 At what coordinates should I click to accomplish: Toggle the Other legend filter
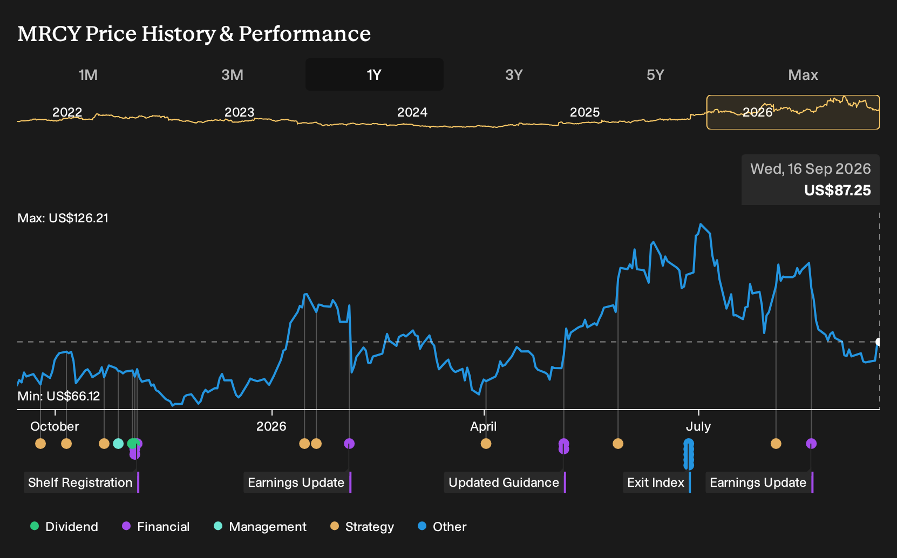[441, 527]
